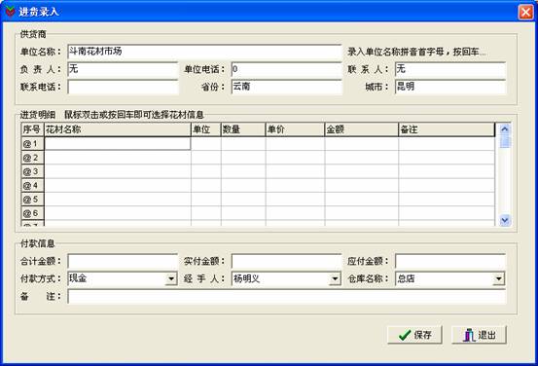Image resolution: width=538 pixels, height=366 pixels.
Task: Select row header @5
Action: point(33,200)
